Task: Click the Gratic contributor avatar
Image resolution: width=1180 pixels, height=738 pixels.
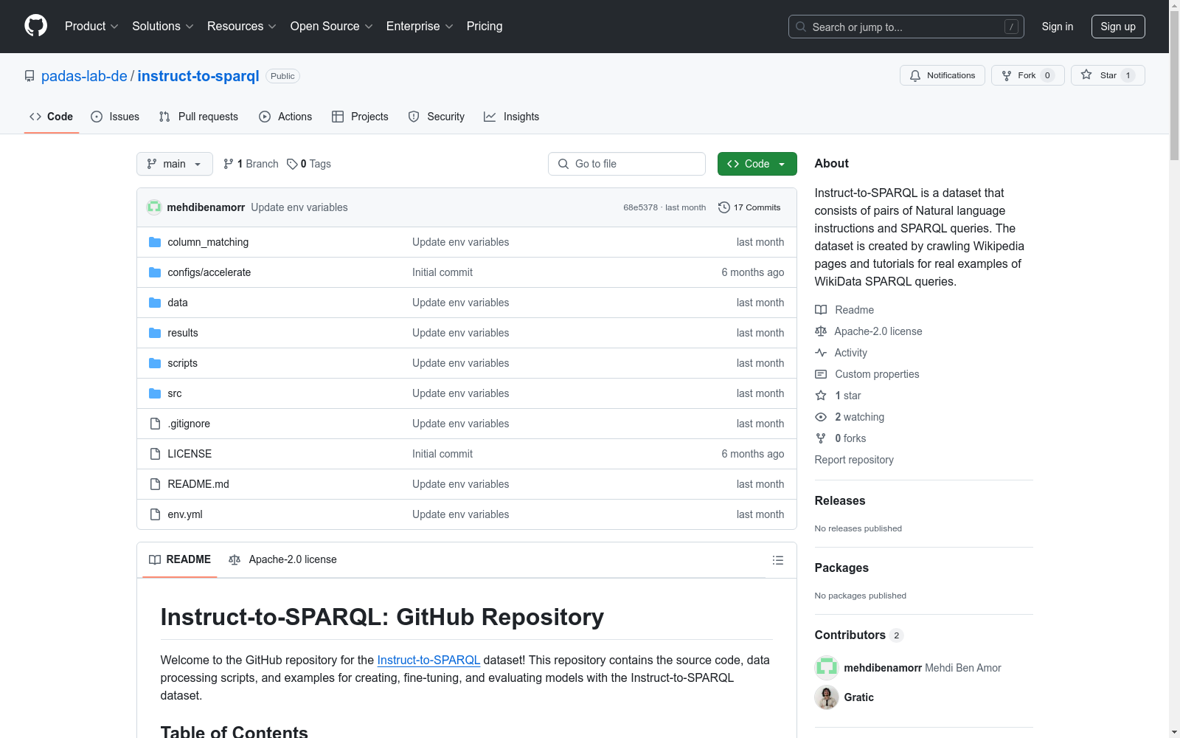Action: tap(827, 697)
